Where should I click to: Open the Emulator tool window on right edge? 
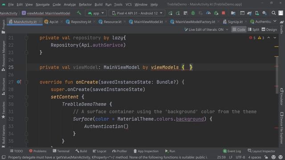[282, 96]
